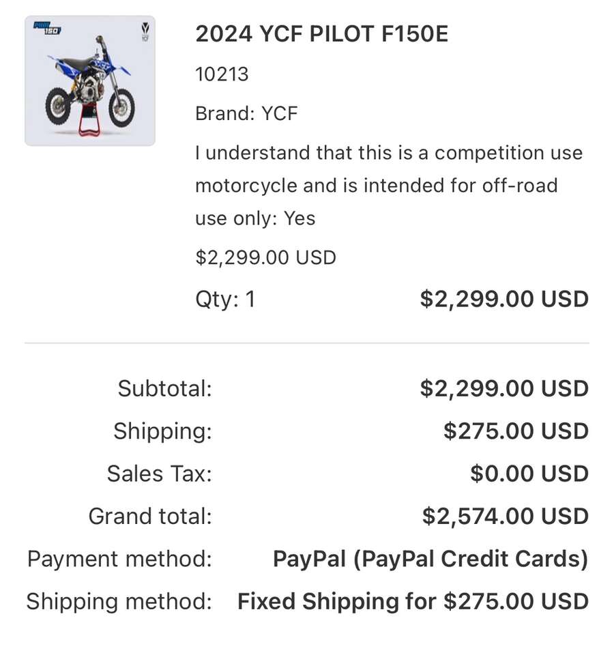Click the Shipping method label

click(119, 601)
